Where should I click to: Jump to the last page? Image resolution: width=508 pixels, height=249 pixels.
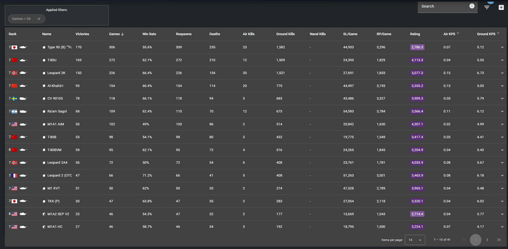[499, 240]
